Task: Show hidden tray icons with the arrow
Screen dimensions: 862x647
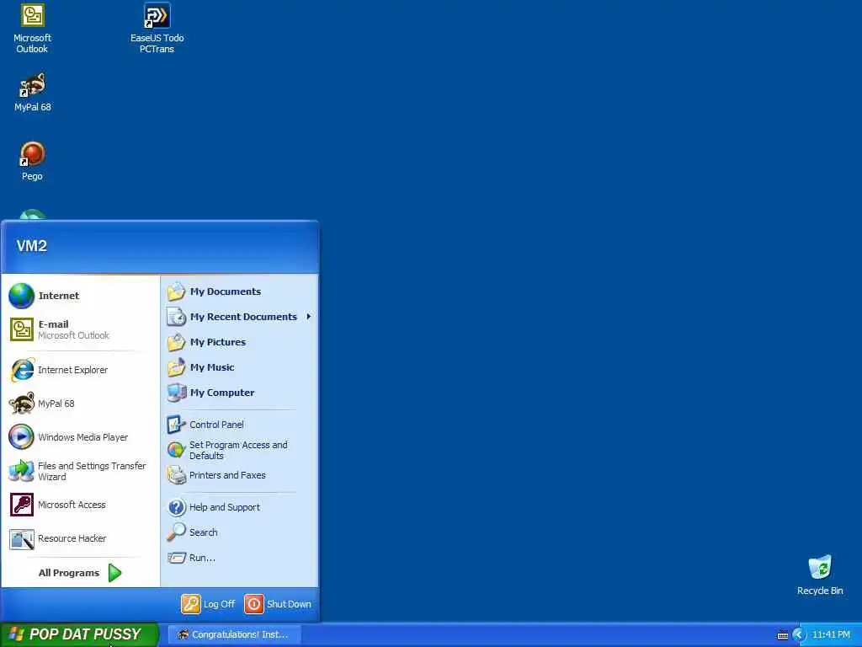Action: click(x=799, y=635)
